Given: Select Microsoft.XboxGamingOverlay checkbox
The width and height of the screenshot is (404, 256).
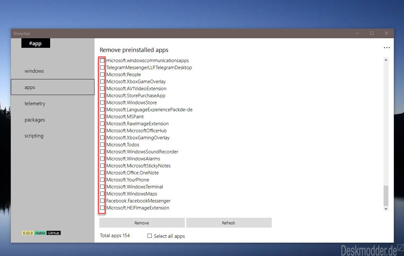Looking at the screenshot, I should (102, 137).
